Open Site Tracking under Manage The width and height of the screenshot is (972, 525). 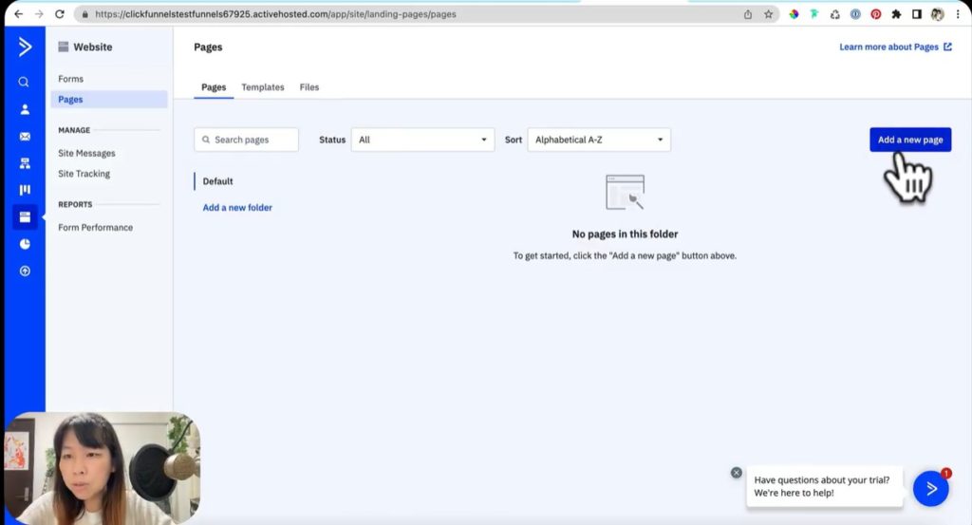pos(84,174)
